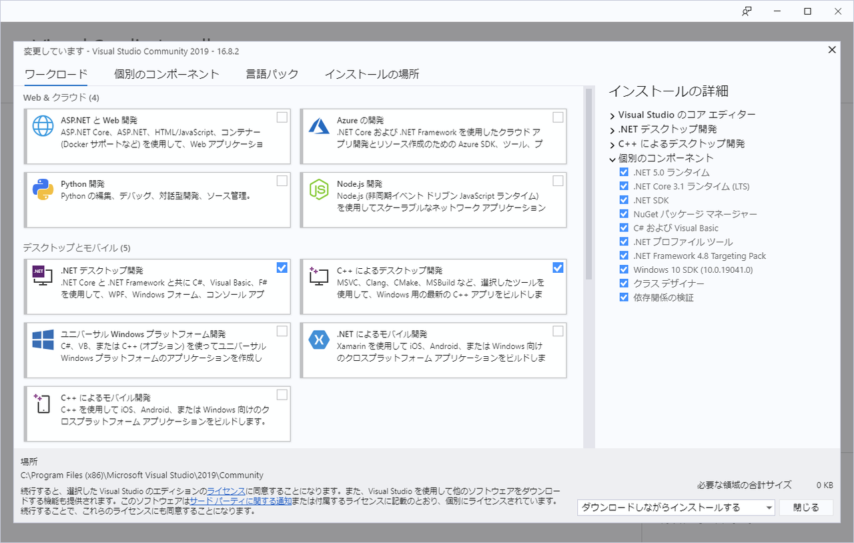Click the デスクトップとモバイル (5) heading
The width and height of the screenshot is (854, 543).
click(x=77, y=247)
